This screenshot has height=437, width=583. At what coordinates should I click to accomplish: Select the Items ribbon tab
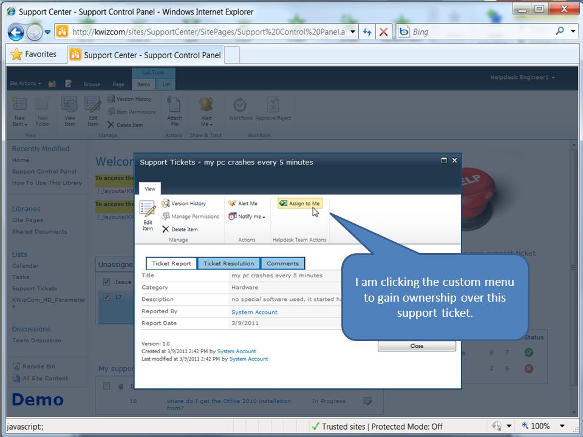pos(143,84)
